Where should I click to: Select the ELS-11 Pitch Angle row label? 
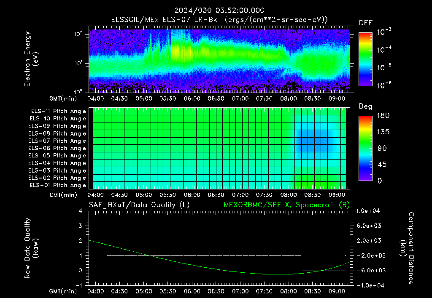pos(58,112)
